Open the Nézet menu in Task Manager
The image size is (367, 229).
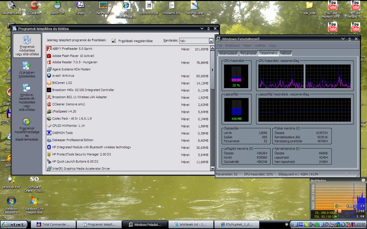(247, 46)
